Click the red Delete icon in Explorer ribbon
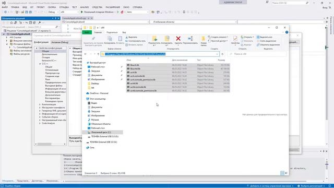Screen dimensions: 334x188 [178, 39]
